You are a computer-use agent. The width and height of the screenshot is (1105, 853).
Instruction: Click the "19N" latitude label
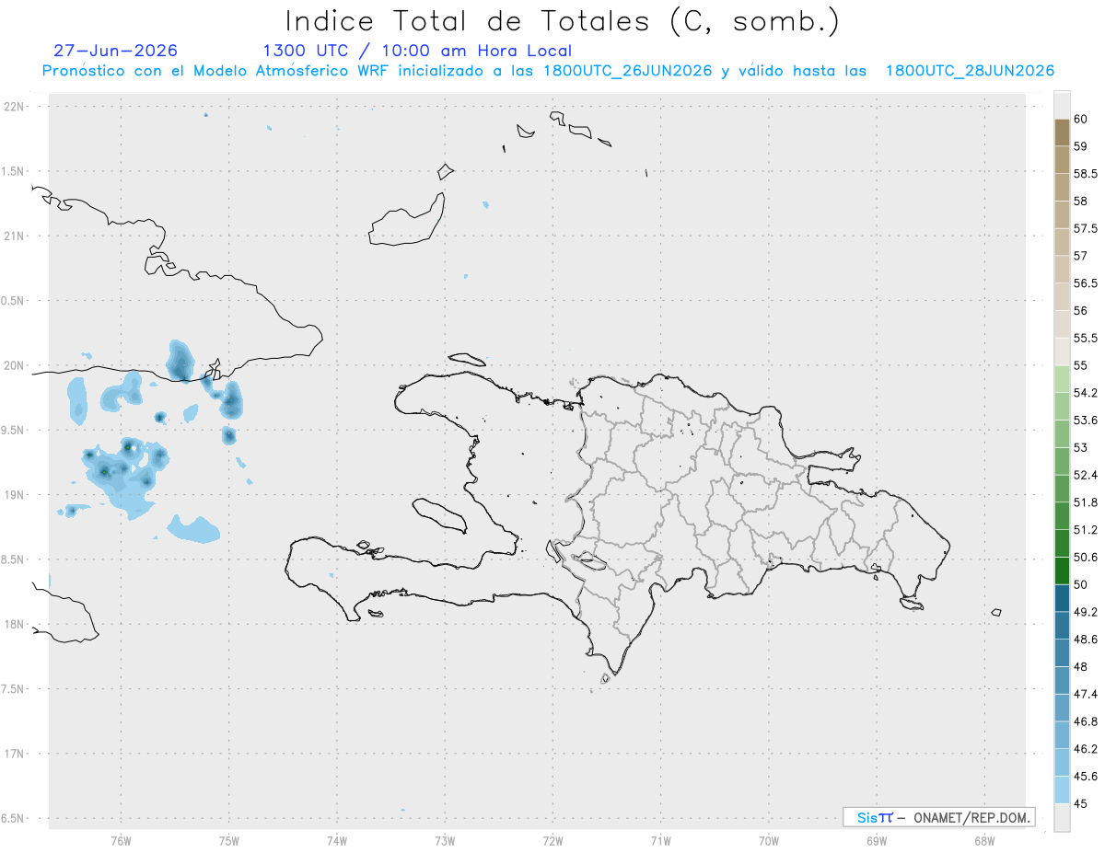(16, 495)
